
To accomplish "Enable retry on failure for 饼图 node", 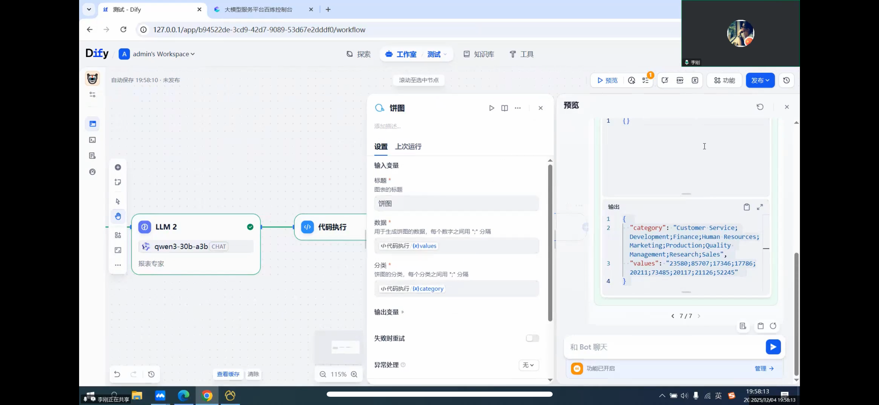I will pyautogui.click(x=532, y=338).
